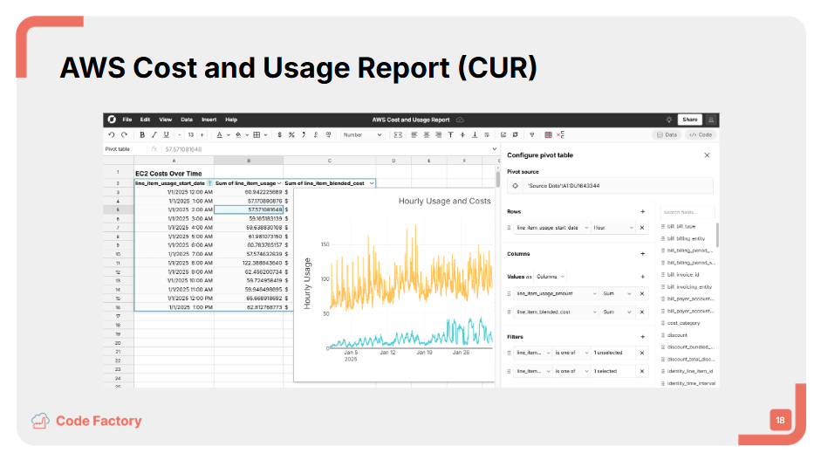Open the cell borders menu
The height and width of the screenshot is (460, 821).
(x=257, y=135)
